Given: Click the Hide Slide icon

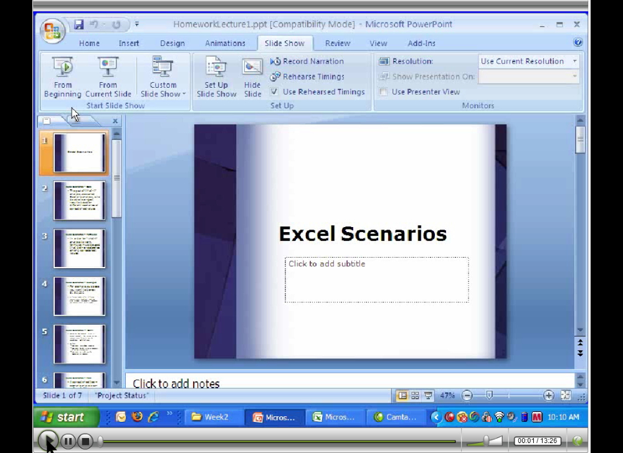Looking at the screenshot, I should (x=252, y=67).
